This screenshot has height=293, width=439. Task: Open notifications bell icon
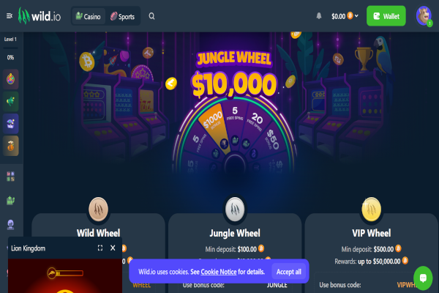318,16
